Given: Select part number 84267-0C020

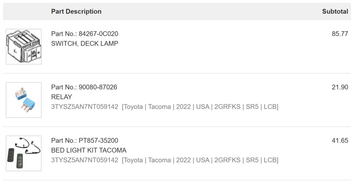Looking at the screenshot, I should 98,34.
